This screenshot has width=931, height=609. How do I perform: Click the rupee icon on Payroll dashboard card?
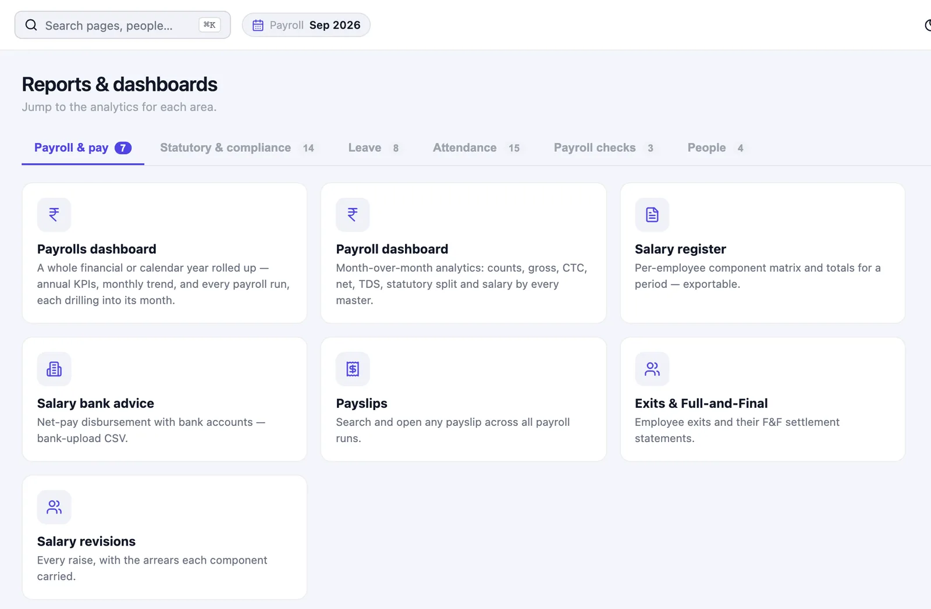[353, 215]
